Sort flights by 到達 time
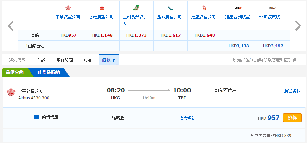 click(x=87, y=60)
